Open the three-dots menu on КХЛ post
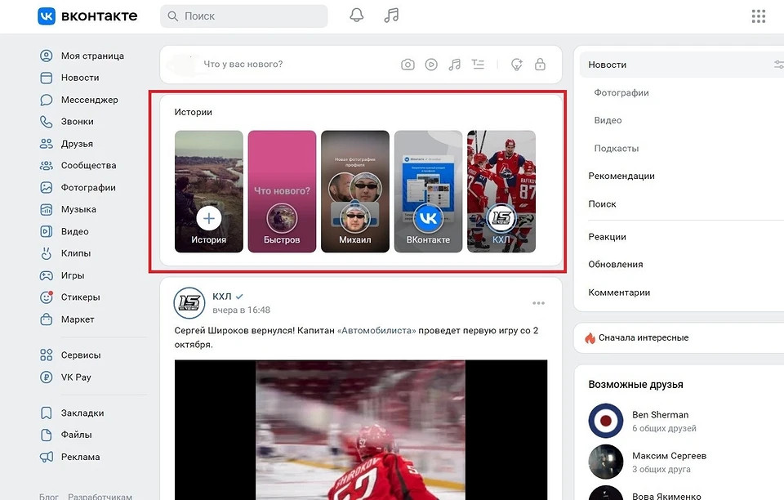784x500 pixels. pos(538,303)
